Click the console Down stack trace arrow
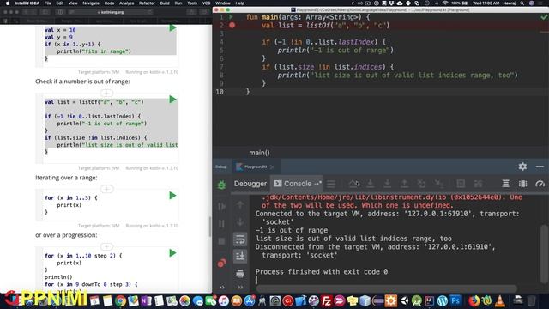This screenshot has height=309, width=549. point(240,221)
